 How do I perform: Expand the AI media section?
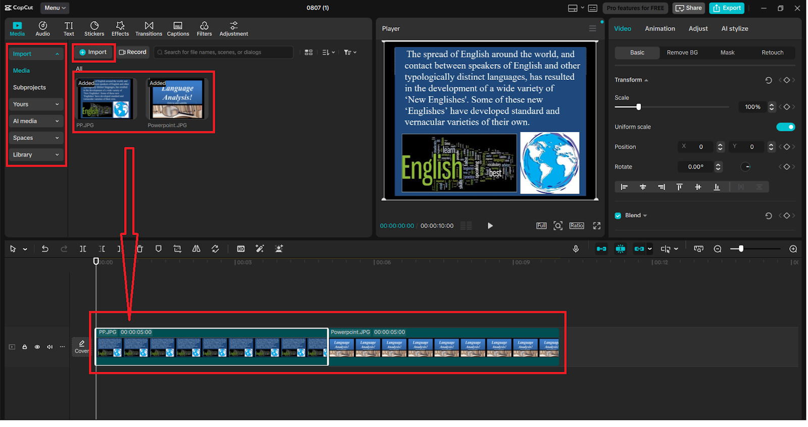pyautogui.click(x=36, y=121)
